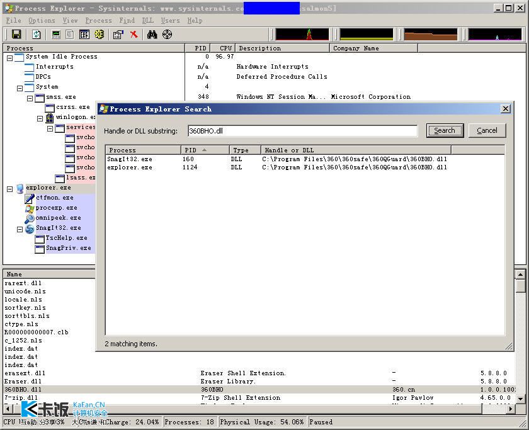Click the orange physical memory mini graph
529x430 pixels.
click(x=431, y=34)
